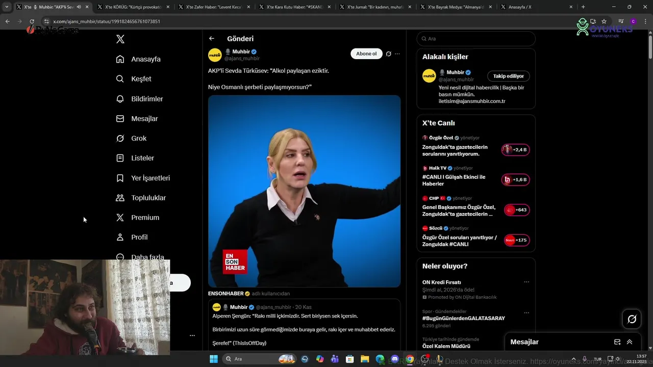
Task: Click the @ajans_muhbir handle on the post
Action: [x=242, y=59]
